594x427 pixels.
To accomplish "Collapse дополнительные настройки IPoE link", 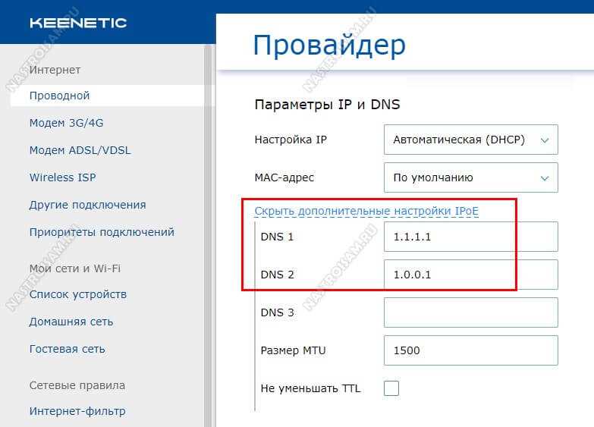I will pyautogui.click(x=366, y=211).
